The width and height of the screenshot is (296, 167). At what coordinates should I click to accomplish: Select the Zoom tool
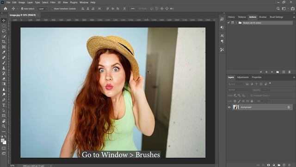pyautogui.click(x=4, y=126)
